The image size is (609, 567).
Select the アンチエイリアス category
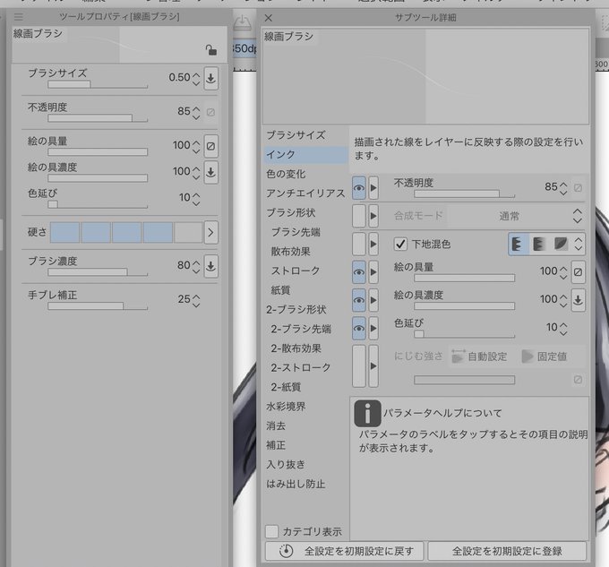[x=305, y=193]
